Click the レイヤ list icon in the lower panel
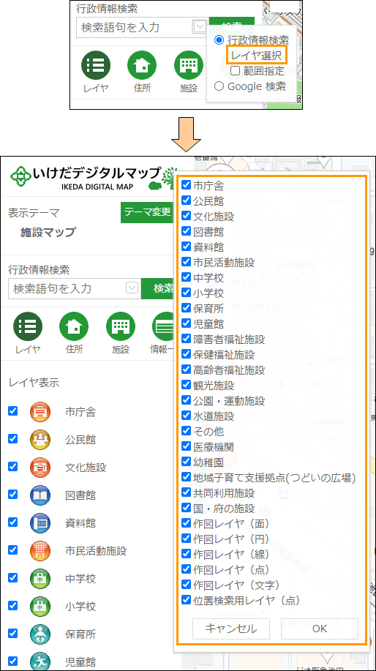The height and width of the screenshot is (671, 376). click(x=28, y=326)
